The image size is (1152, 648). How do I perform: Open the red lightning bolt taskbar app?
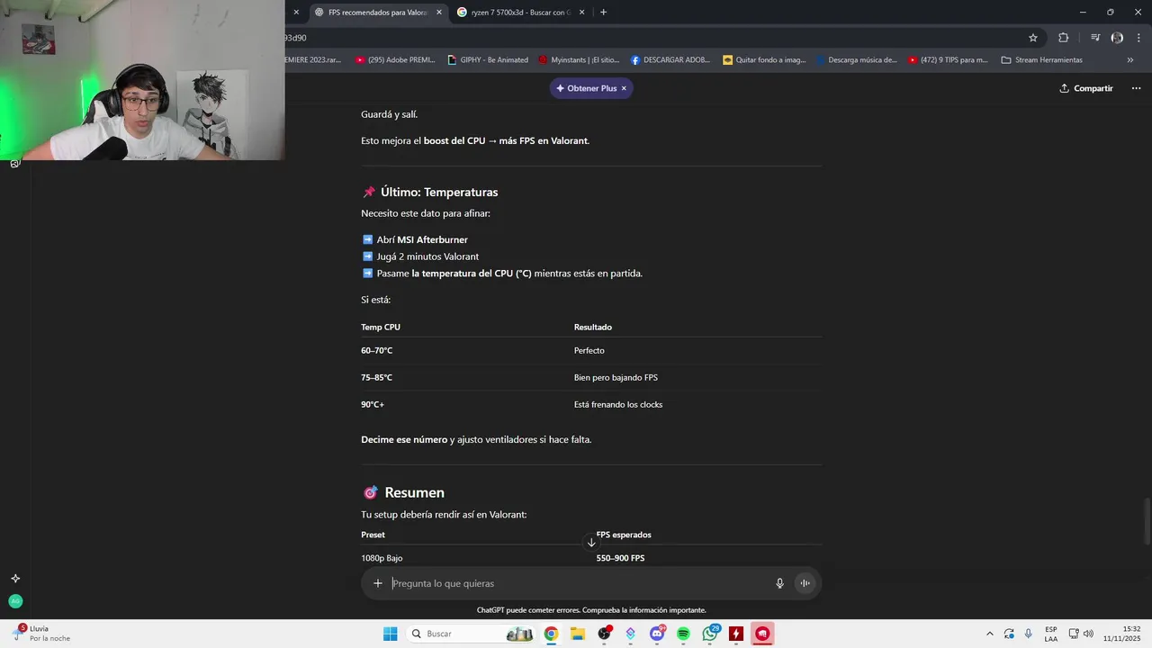point(736,634)
